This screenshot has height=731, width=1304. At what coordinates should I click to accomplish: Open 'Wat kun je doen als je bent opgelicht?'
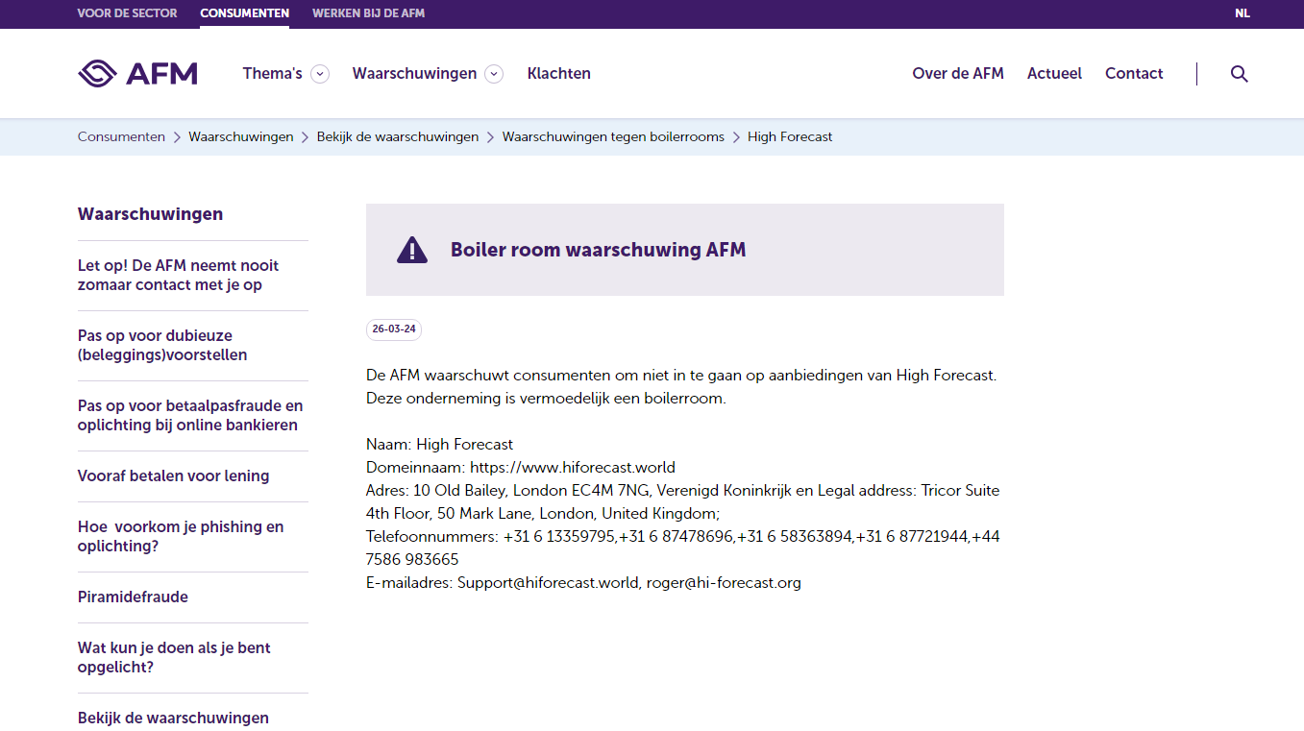click(174, 658)
